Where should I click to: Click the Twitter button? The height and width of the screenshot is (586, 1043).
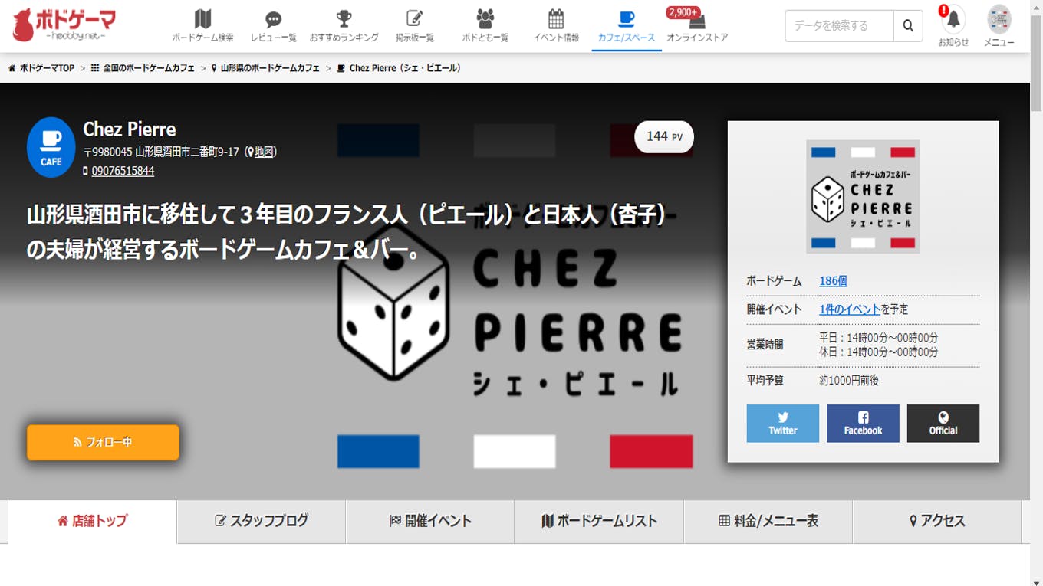(782, 423)
